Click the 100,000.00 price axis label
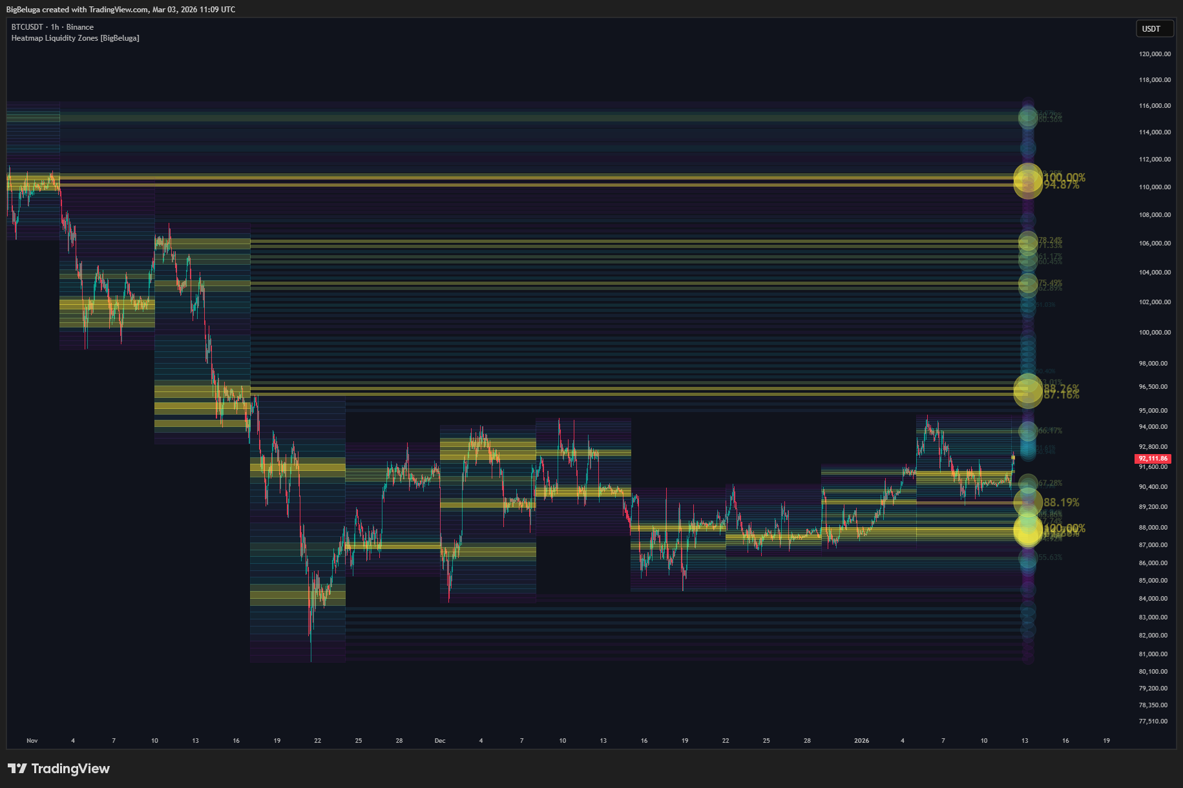The height and width of the screenshot is (788, 1183). pyautogui.click(x=1155, y=333)
